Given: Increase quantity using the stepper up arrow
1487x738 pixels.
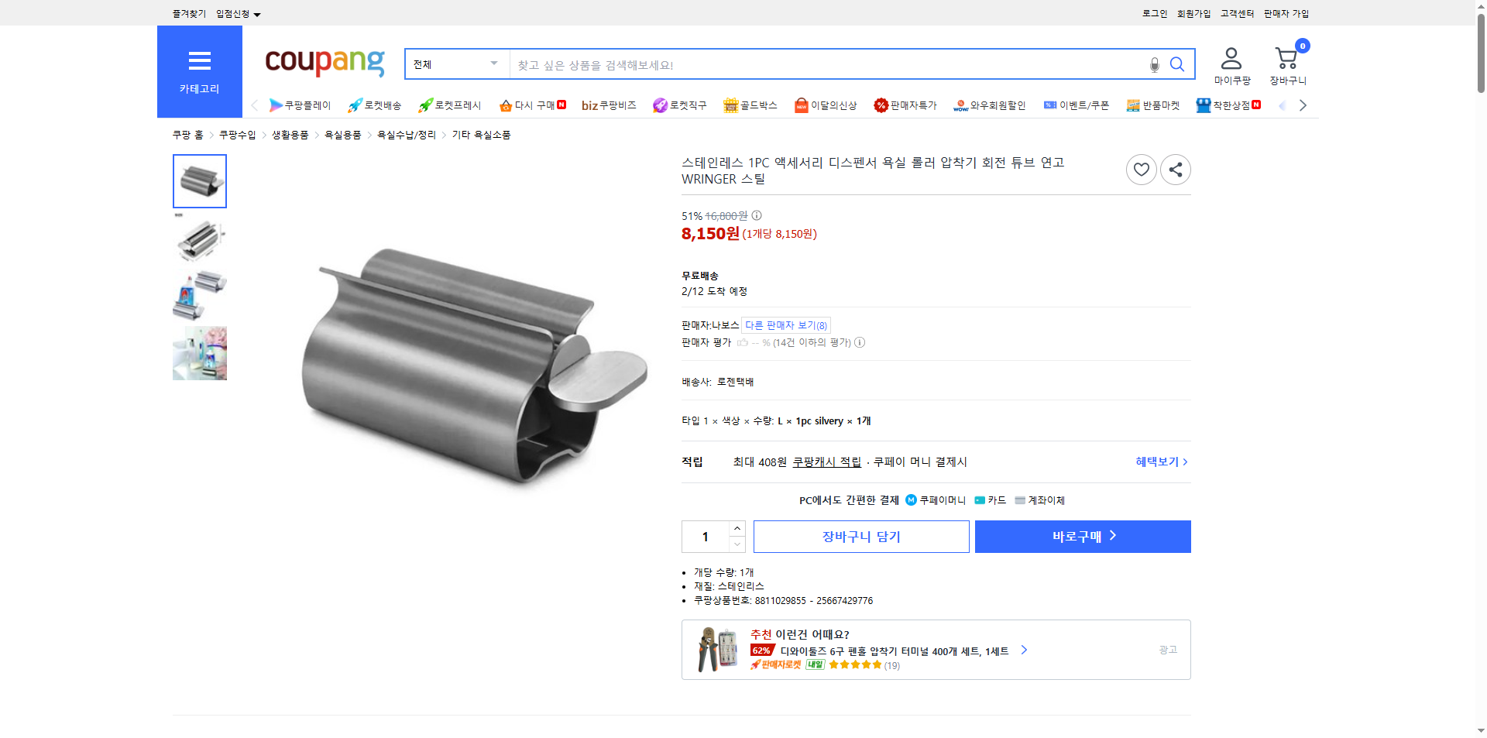Looking at the screenshot, I should [x=737, y=529].
